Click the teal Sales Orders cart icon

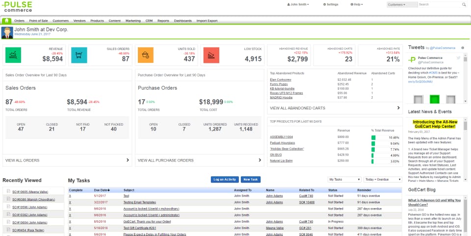pyautogui.click(x=79, y=55)
